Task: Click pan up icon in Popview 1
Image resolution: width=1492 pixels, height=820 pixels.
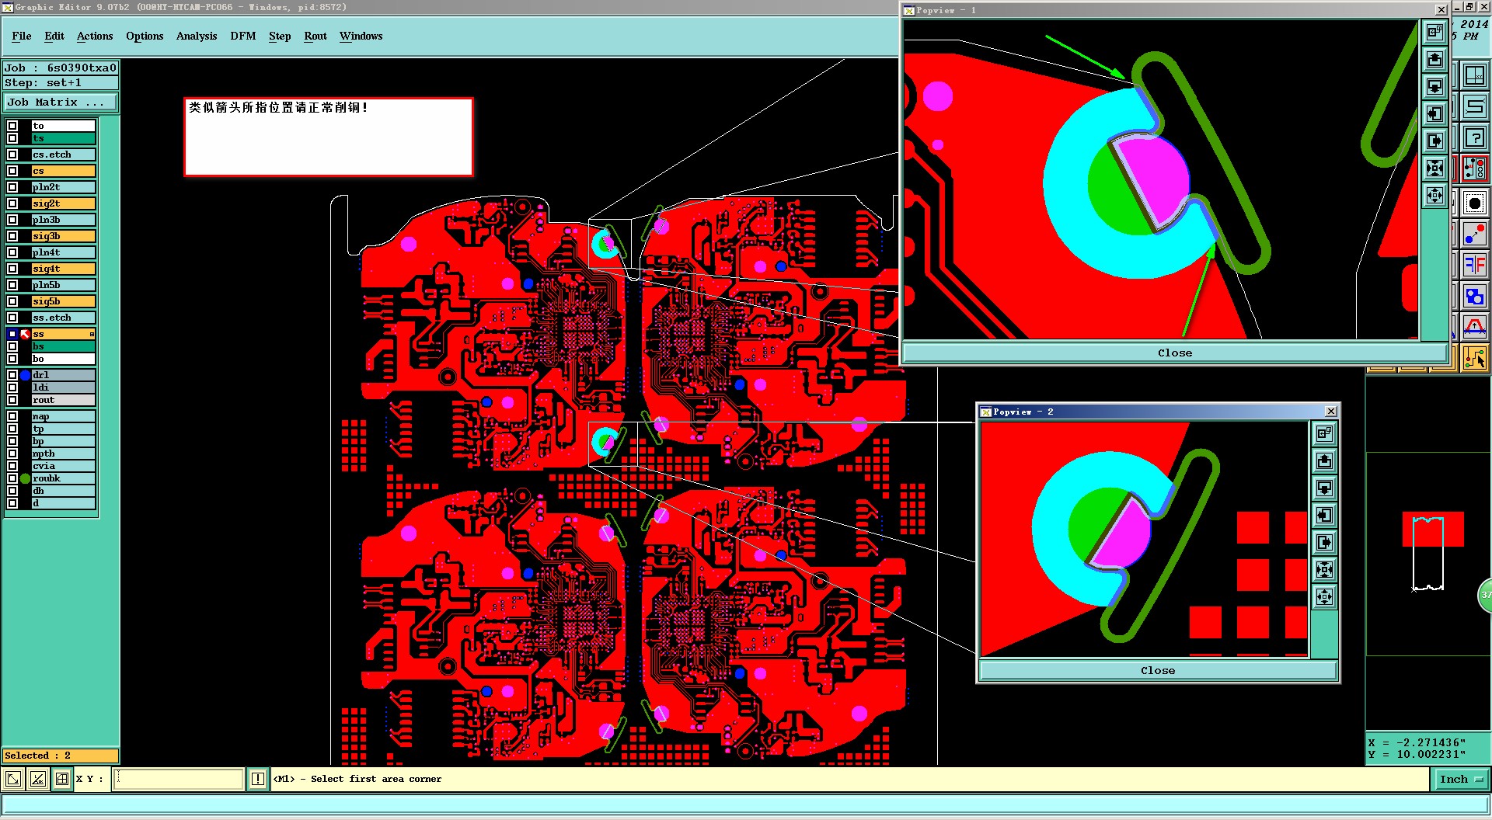Action: 1434,60
